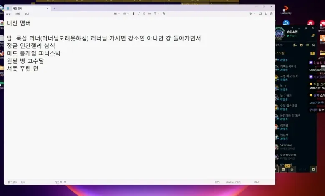This screenshot has height=196, width=325.
Task: Click the 송강소연 profile avatar
Action: pyautogui.click(x=279, y=34)
